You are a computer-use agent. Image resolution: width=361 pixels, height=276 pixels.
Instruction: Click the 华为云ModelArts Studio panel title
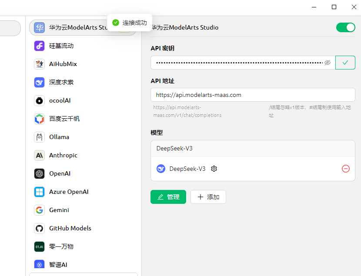coord(185,27)
